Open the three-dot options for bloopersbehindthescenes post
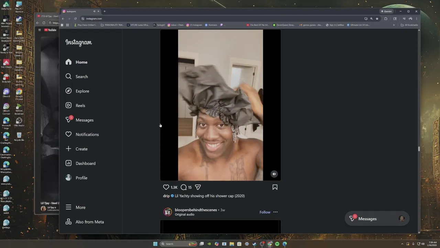This screenshot has height=248, width=440. pos(275,212)
